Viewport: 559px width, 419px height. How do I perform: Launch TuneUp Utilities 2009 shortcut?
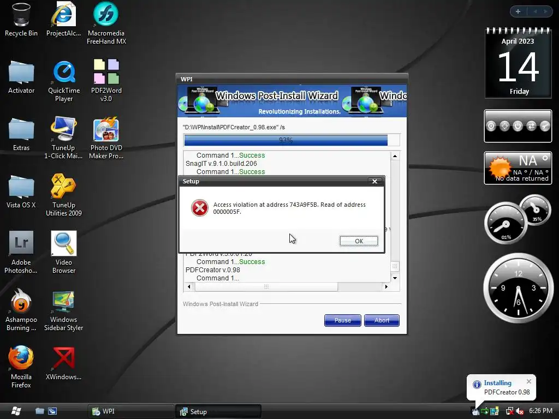click(x=63, y=195)
